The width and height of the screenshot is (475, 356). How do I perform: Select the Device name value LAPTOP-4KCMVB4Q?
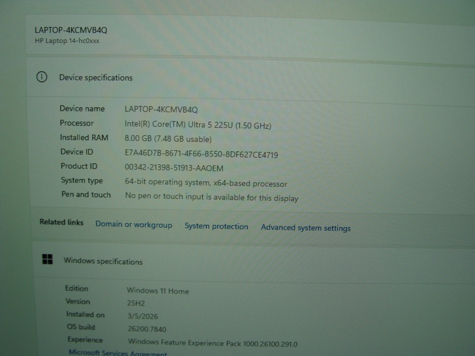[x=161, y=109]
